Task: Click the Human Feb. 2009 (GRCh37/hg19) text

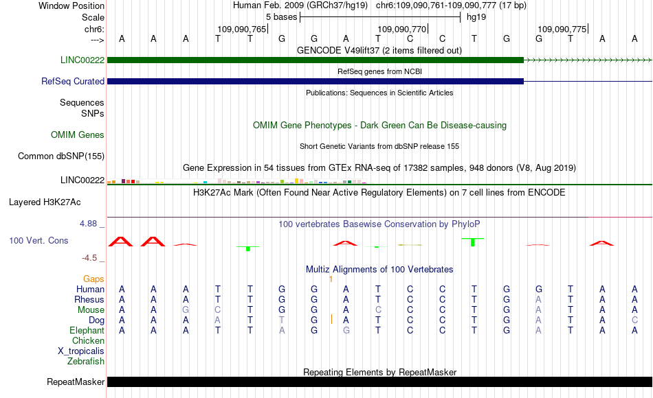Action: click(x=300, y=5)
